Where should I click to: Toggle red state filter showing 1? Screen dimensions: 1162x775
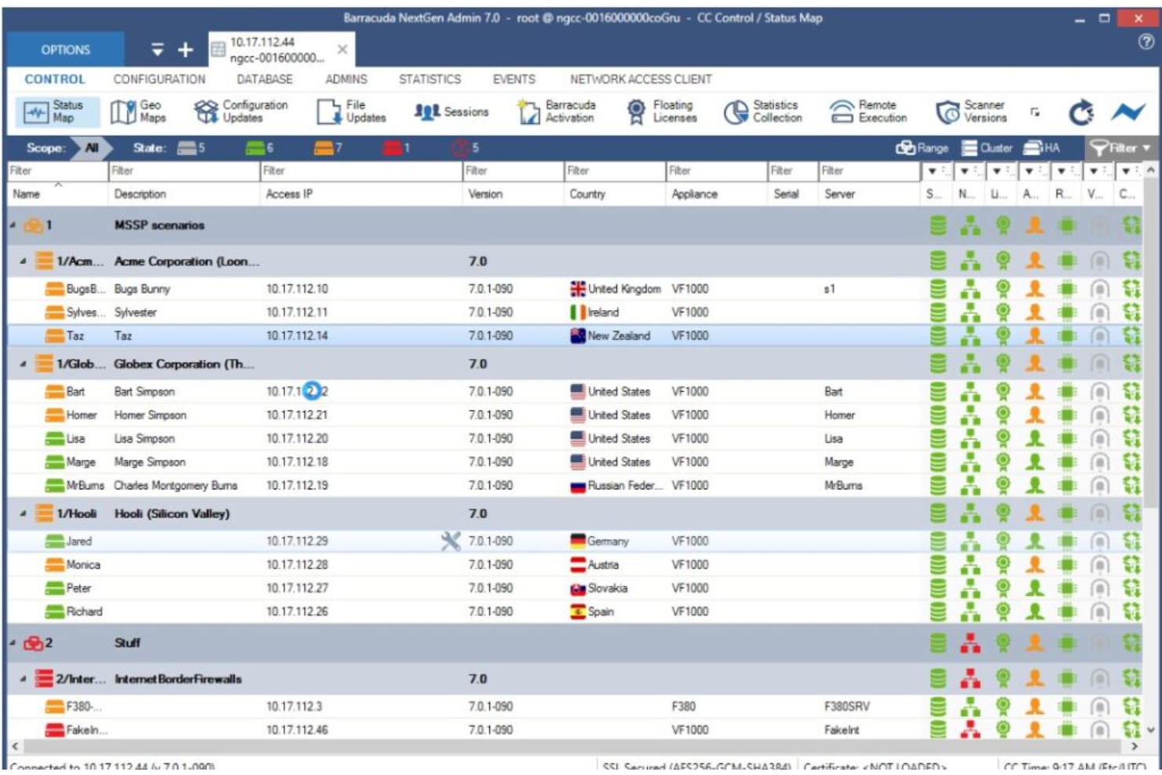click(x=396, y=148)
